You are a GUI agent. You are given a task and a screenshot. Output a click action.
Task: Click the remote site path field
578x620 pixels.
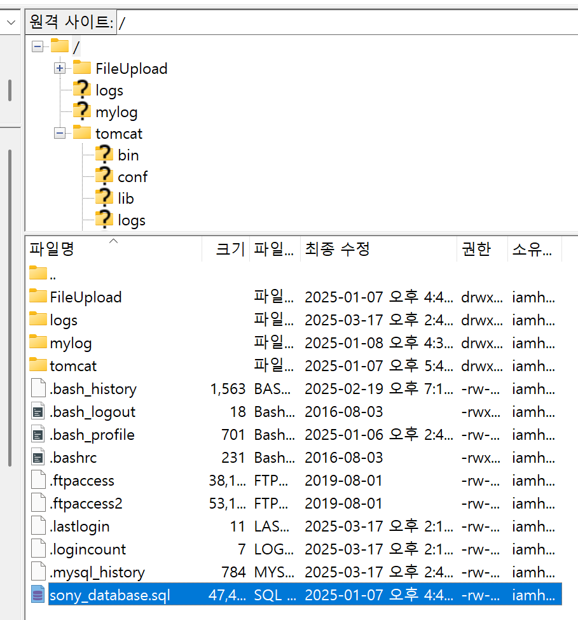[x=347, y=22]
